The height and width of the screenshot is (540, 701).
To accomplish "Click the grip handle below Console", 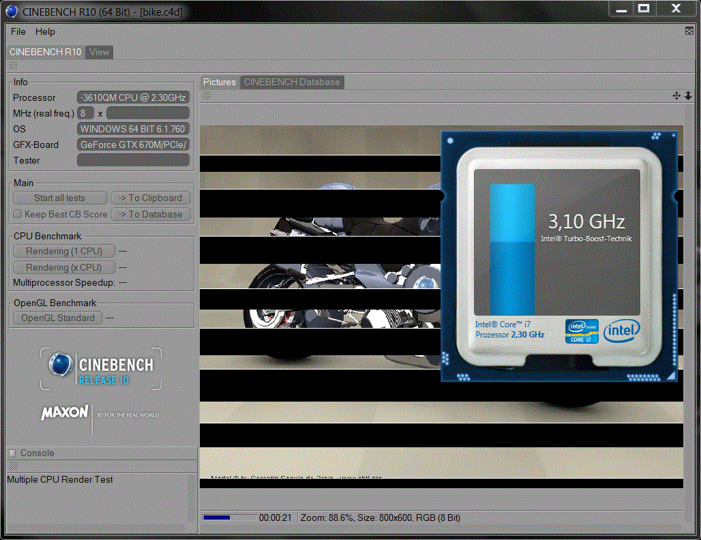I will [14, 466].
